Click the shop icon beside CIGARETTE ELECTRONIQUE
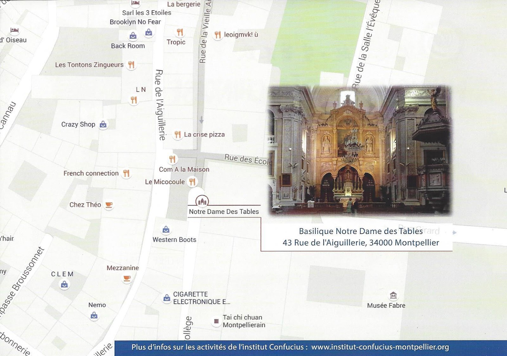Screen dimensions: 507x356 pos(167,298)
